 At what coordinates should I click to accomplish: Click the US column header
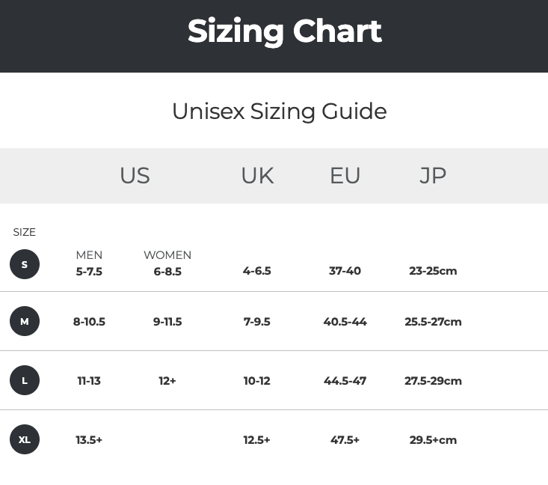135,175
